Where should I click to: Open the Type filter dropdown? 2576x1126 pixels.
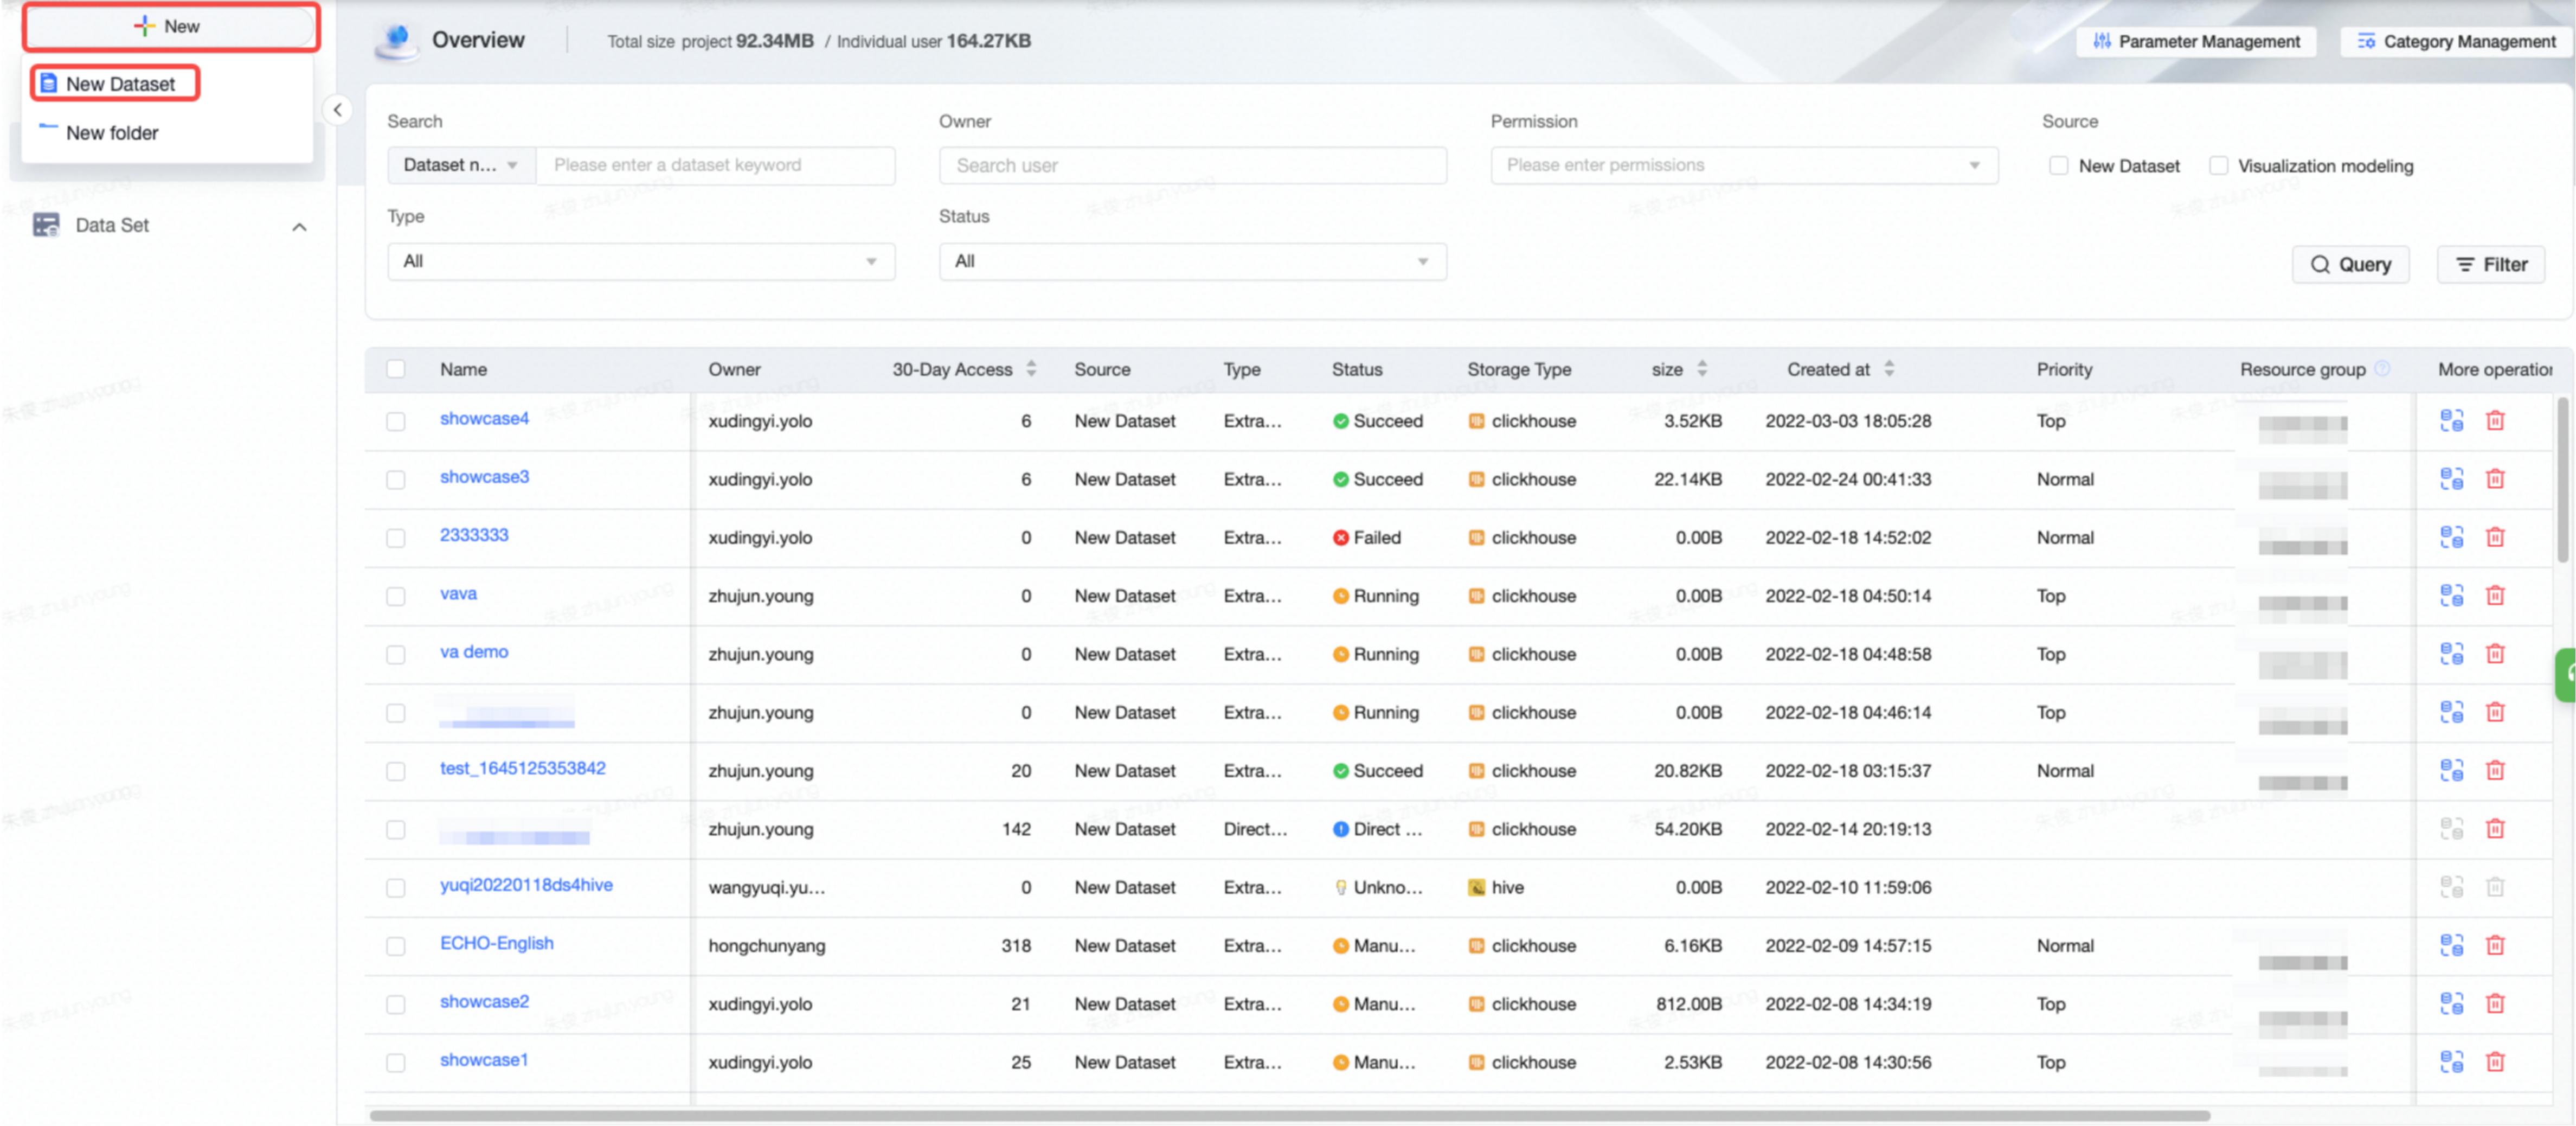coord(641,261)
